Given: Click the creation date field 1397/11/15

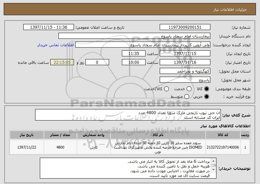Looking at the screenshot, I should tap(185, 54).
